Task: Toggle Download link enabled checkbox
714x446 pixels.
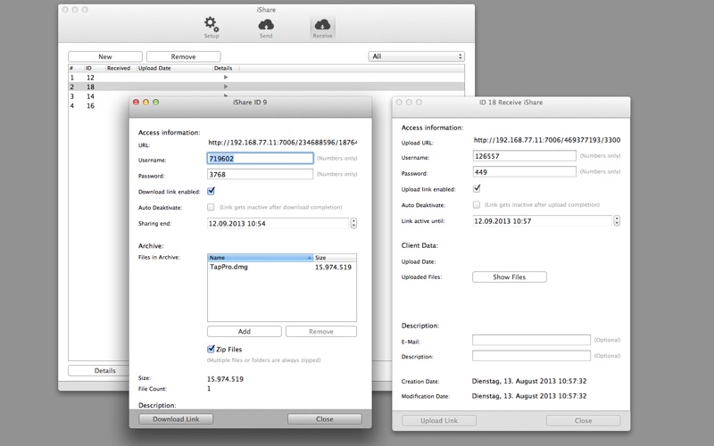Action: click(x=211, y=191)
